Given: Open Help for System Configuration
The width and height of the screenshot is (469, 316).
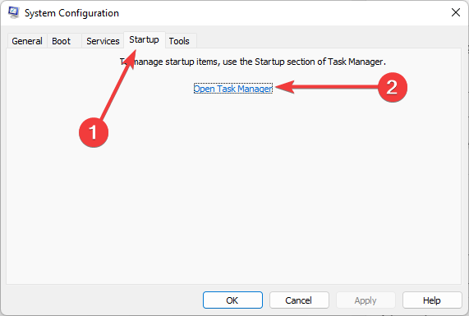Looking at the screenshot, I should [432, 300].
